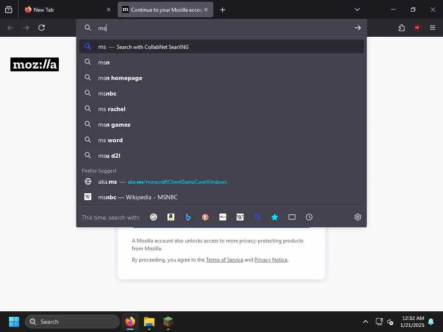This screenshot has width=443, height=332.
Task: Choose the msn homepage suggestion
Action: [x=221, y=78]
